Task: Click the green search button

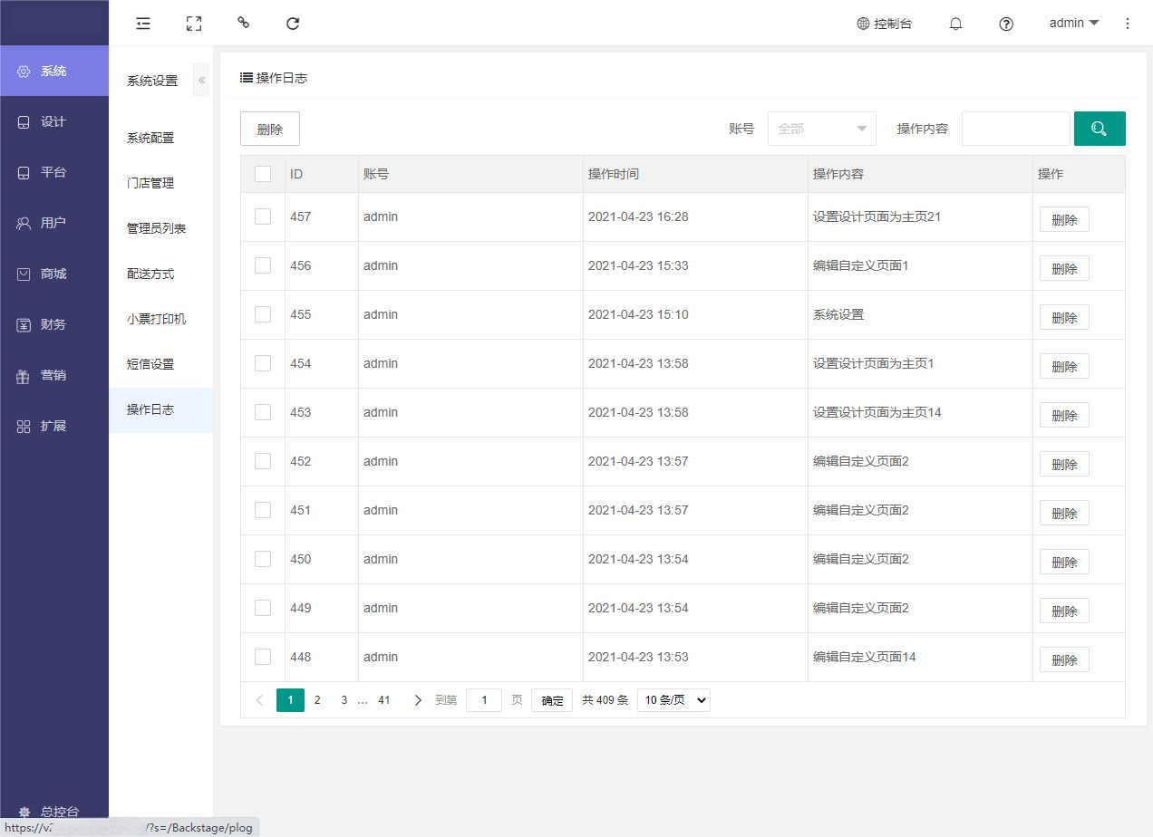Action: click(1099, 129)
